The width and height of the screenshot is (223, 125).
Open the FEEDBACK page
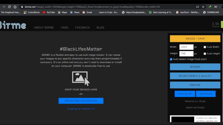83,27
